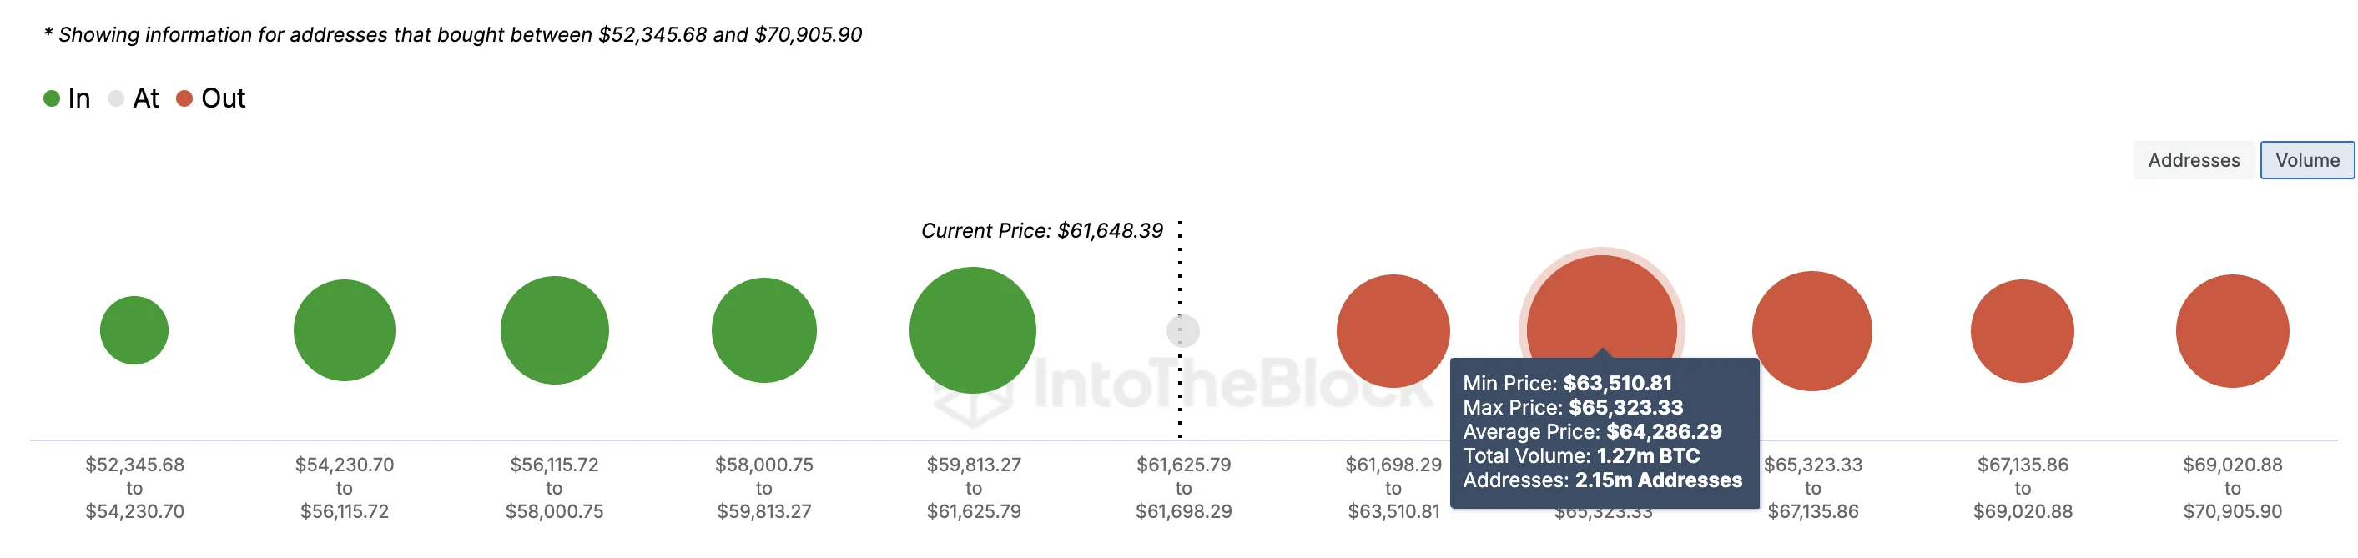The height and width of the screenshot is (558, 2358).
Task: Click green bubble for $58,000.75 to $59,813.27
Action: [x=763, y=330]
